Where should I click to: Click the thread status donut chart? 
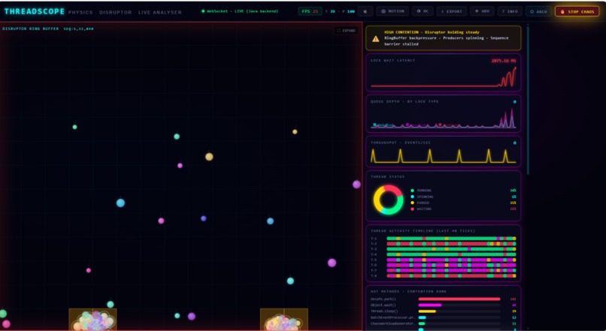click(388, 200)
